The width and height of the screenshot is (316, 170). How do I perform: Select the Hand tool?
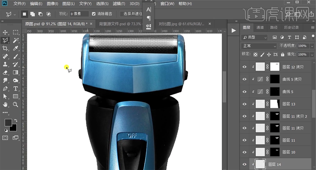tap(5, 104)
